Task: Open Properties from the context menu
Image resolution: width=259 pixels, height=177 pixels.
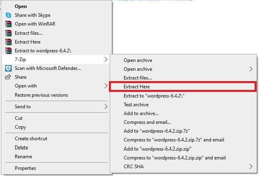Action: pyautogui.click(x=25, y=168)
